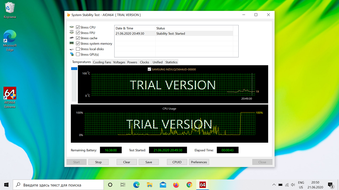Click the Elapsed Time value 00:00:43
This screenshot has width=339, height=190.
(x=227, y=150)
